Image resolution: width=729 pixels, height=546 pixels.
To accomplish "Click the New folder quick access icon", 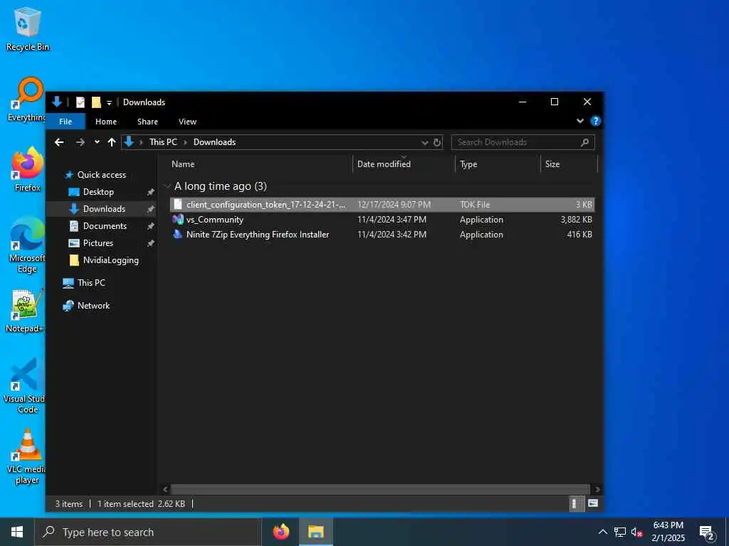I will click(x=96, y=102).
